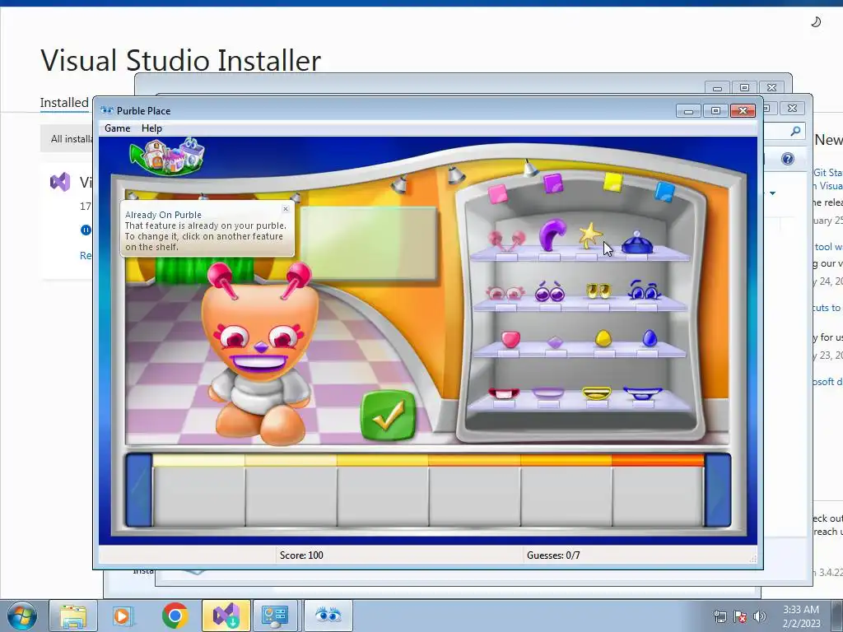
Task: Pick the yellow egg-shaped nose
Action: coord(603,338)
